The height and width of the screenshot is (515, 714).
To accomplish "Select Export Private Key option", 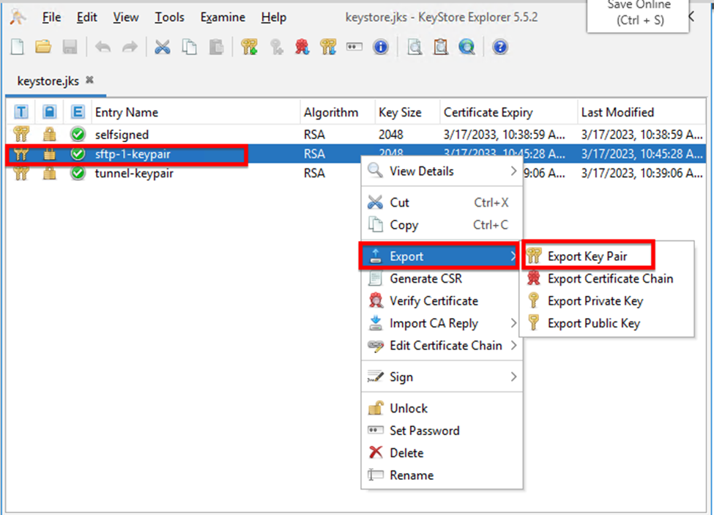I will (x=595, y=301).
